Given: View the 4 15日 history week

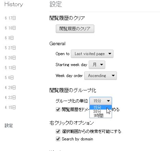Looking at the screenshot, I should [x=10, y=108].
